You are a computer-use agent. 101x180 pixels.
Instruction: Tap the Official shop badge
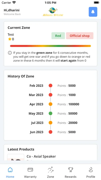coord(80,36)
